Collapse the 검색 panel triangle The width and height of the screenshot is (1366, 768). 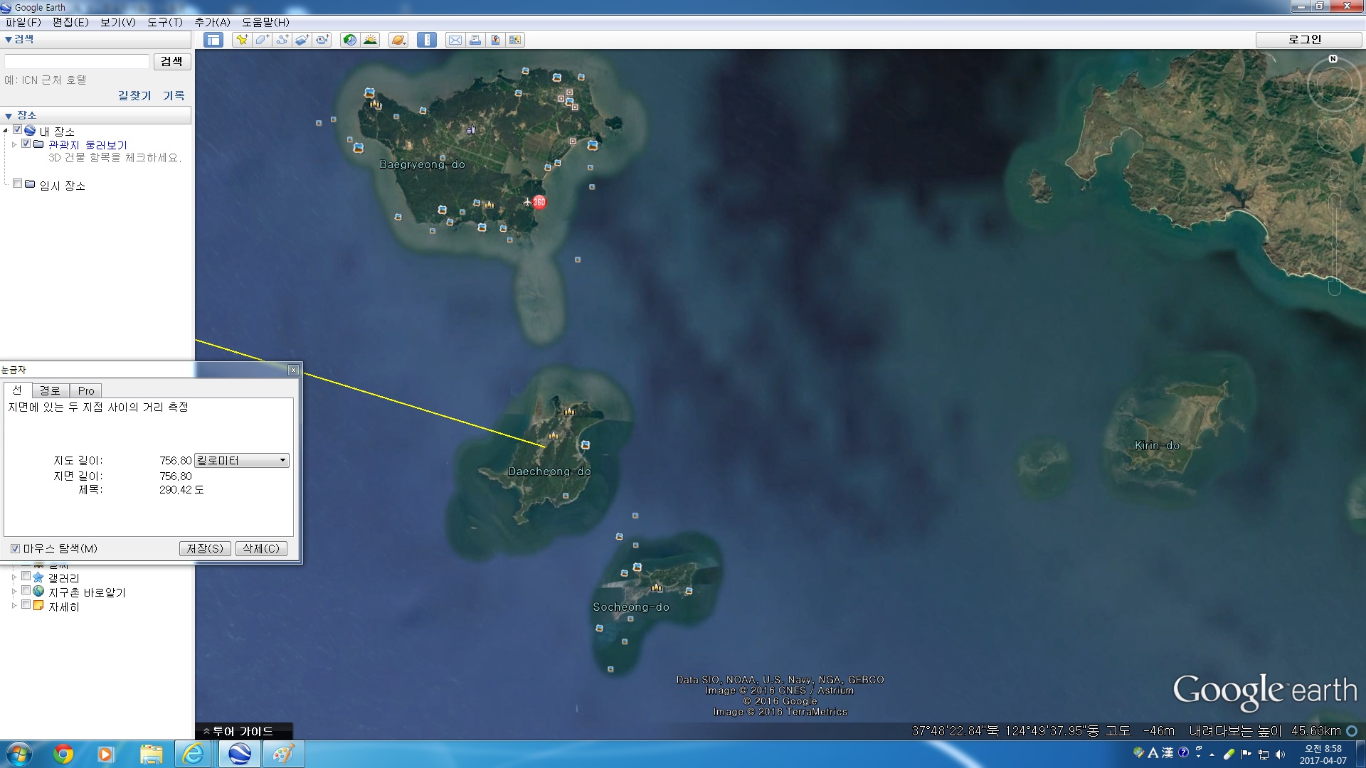coord(9,40)
